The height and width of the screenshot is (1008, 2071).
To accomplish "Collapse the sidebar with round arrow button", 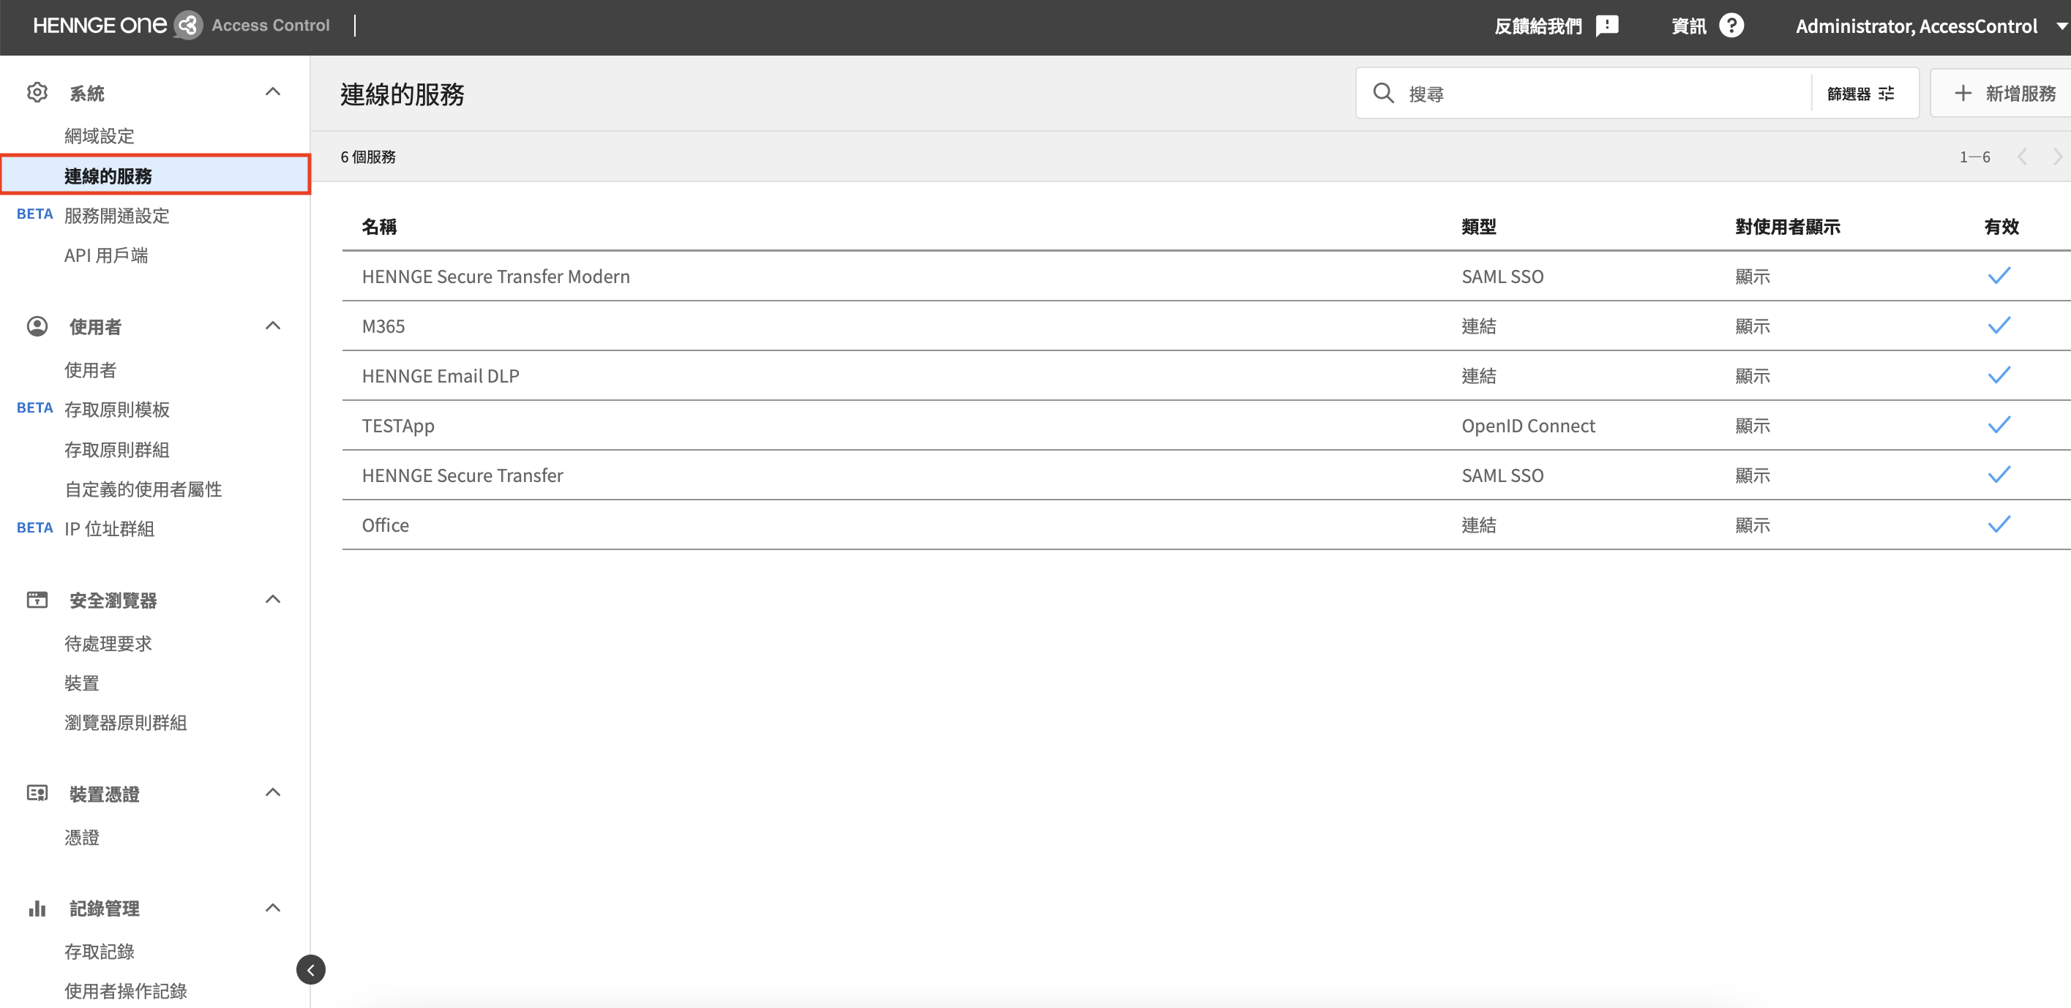I will tap(310, 969).
